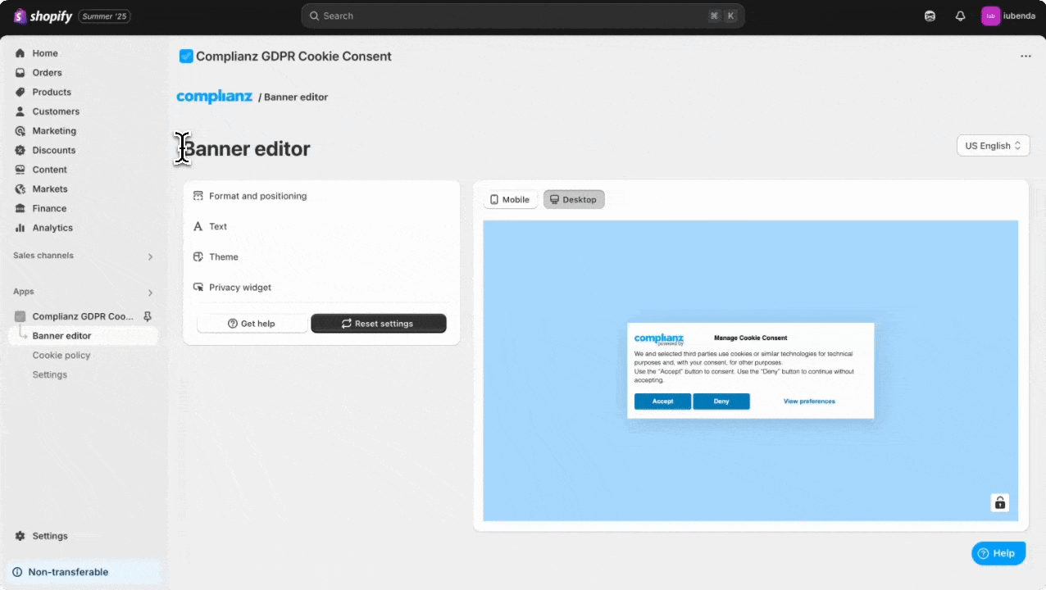Image resolution: width=1046 pixels, height=590 pixels.
Task: Open store Settings with gear icon
Action: 50,536
